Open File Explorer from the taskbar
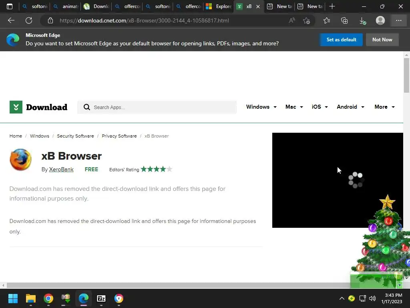Image resolution: width=410 pixels, height=308 pixels. click(x=30, y=298)
